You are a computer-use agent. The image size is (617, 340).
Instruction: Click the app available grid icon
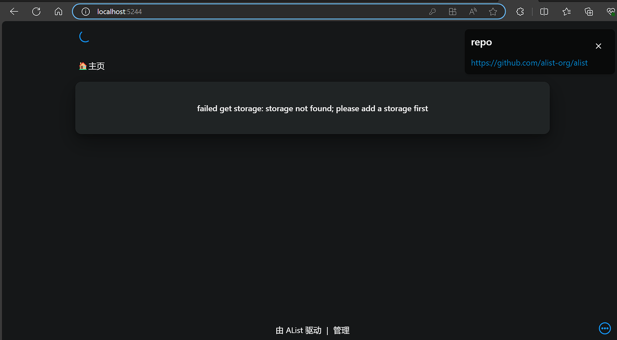[452, 12]
